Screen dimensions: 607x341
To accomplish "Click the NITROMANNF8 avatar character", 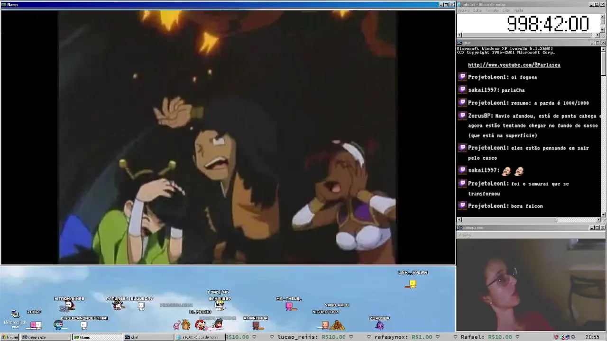I will (67, 307).
